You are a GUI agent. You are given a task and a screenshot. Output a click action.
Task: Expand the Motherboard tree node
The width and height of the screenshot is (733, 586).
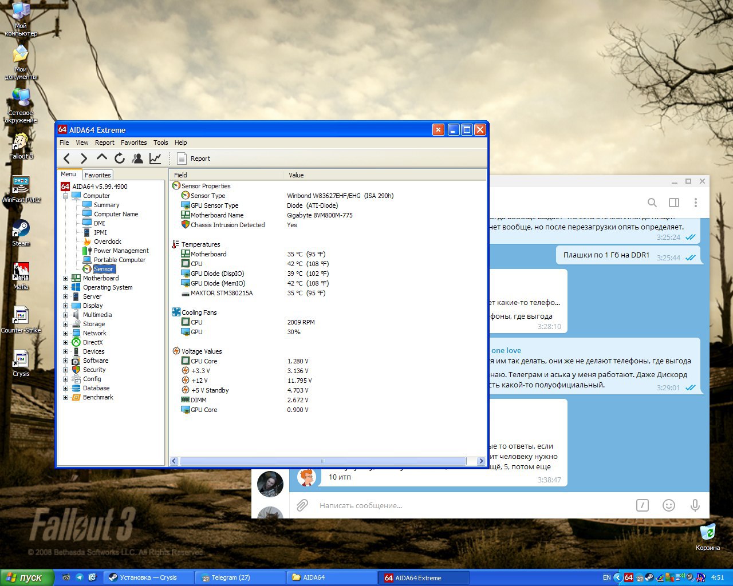[65, 278]
